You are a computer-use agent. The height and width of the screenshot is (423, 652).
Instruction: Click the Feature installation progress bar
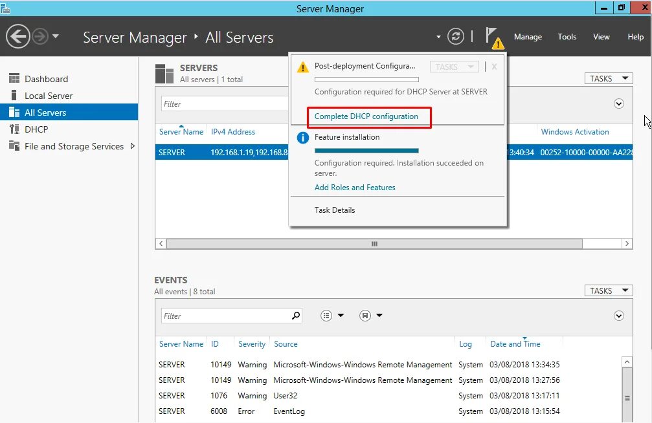tap(366, 151)
